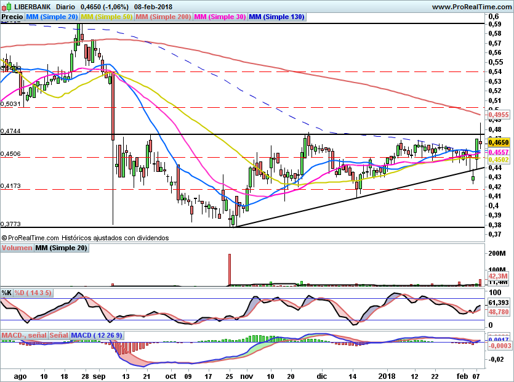This screenshot has height=382, width=514.
Task: Click the ago marker on time axis
Action: 20,376
